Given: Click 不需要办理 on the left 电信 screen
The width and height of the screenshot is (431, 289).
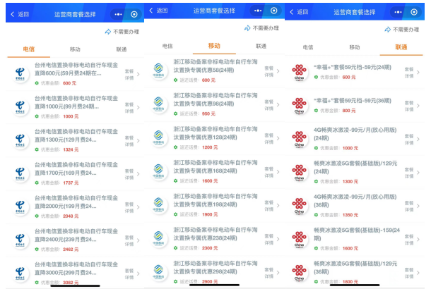Looking at the screenshot, I should coord(126,32).
